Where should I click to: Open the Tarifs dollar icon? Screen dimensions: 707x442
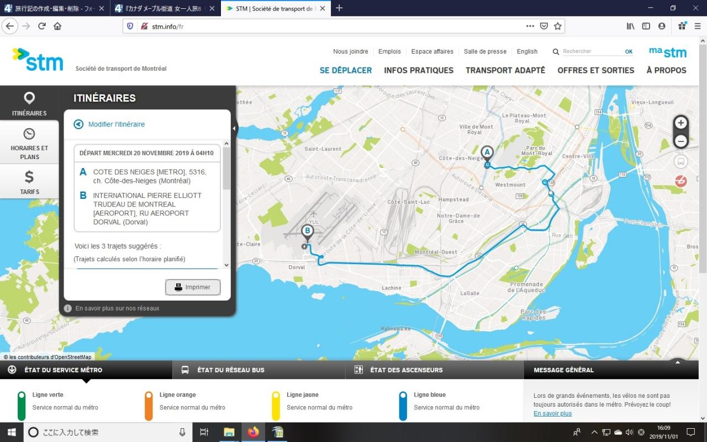coord(29,177)
